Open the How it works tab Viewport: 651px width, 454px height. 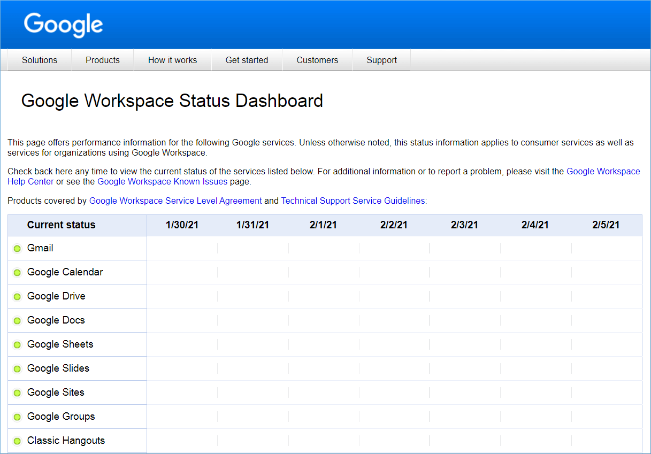tap(172, 60)
